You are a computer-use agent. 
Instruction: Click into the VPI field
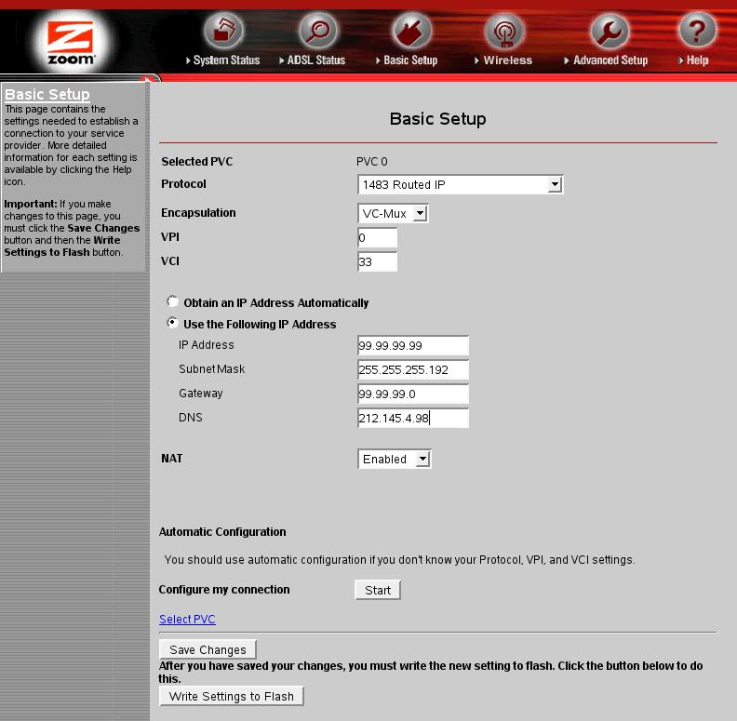point(378,238)
